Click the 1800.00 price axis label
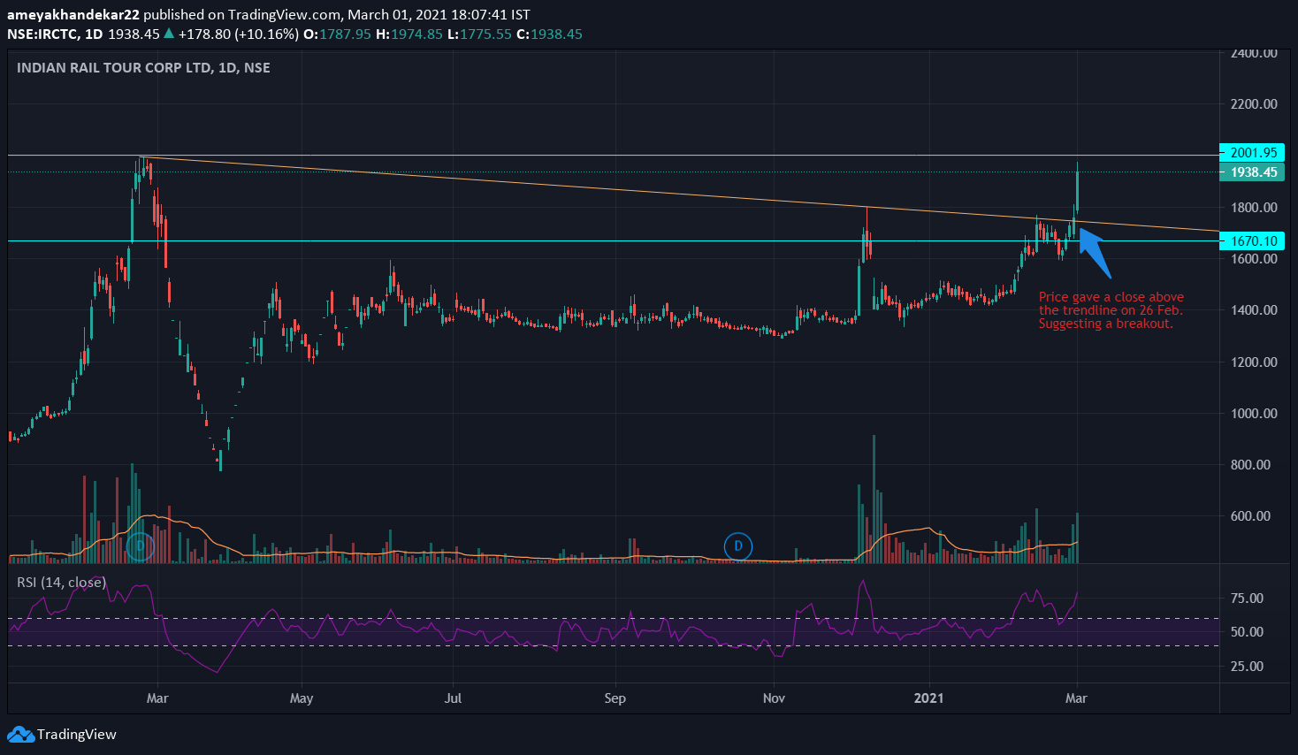1298x755 pixels. (x=1254, y=208)
